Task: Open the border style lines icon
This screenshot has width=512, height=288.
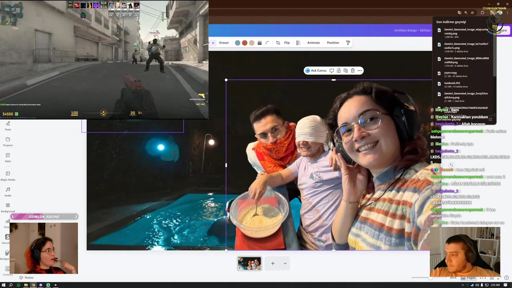Action: [x=260, y=43]
